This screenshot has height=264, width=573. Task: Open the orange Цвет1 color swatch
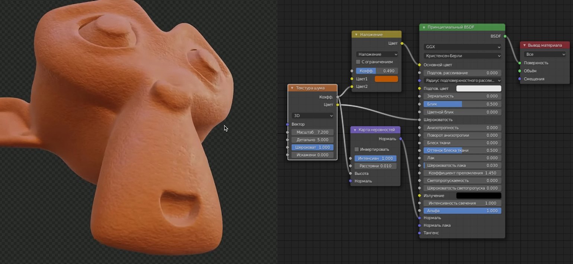click(x=386, y=79)
